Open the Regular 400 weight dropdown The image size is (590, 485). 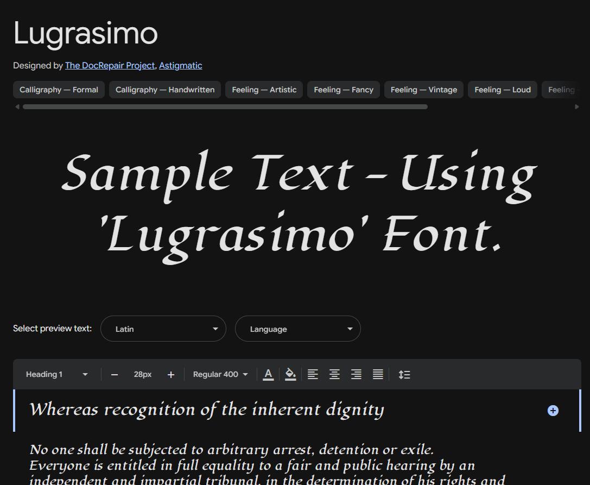pos(220,374)
